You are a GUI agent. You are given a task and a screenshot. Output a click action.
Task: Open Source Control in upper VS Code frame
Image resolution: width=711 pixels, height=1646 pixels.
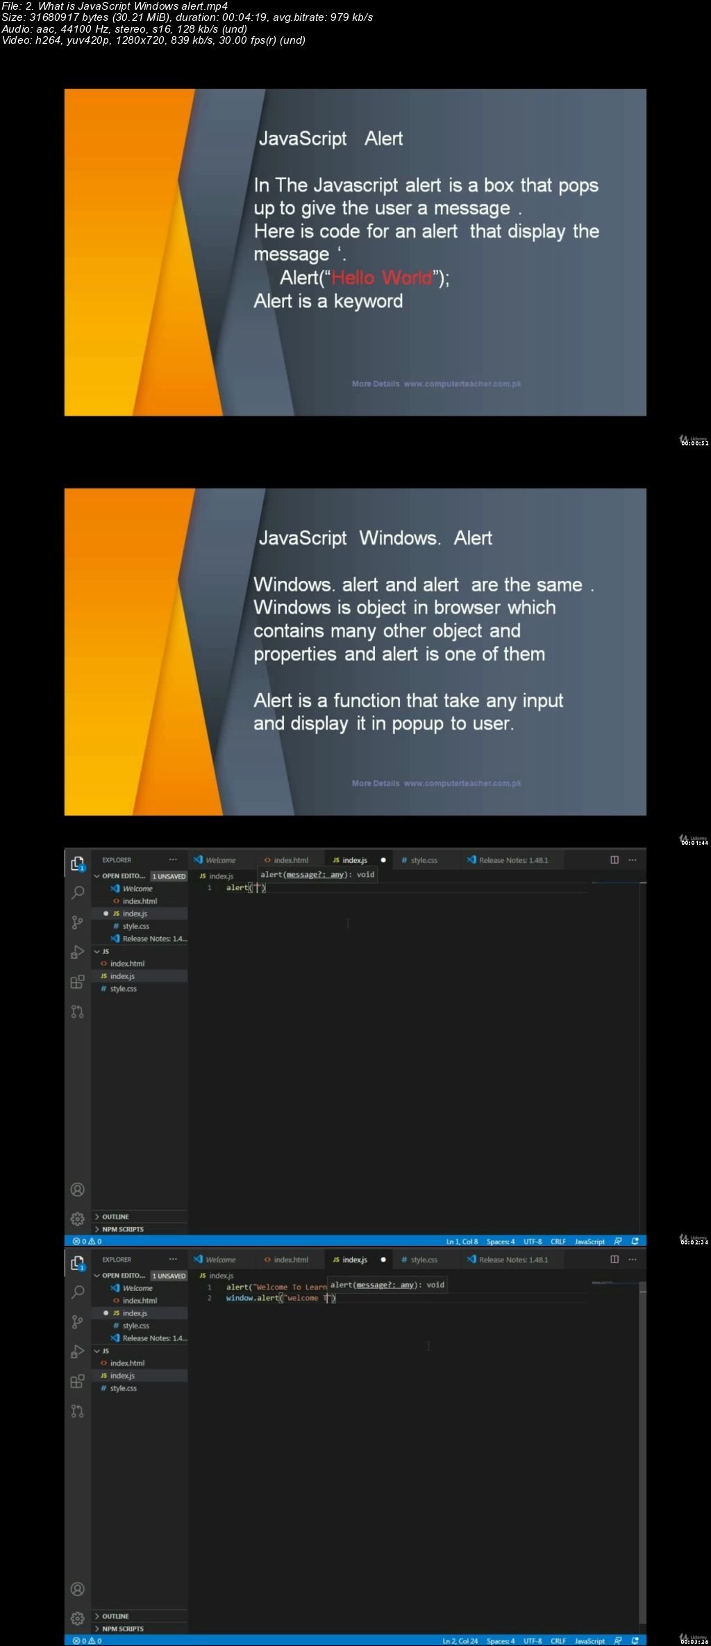click(x=78, y=922)
